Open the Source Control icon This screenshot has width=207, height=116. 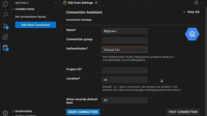click(5, 26)
